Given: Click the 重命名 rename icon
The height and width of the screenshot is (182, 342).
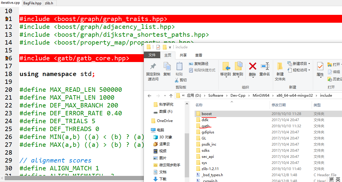Looking at the screenshot, I should (265, 66).
